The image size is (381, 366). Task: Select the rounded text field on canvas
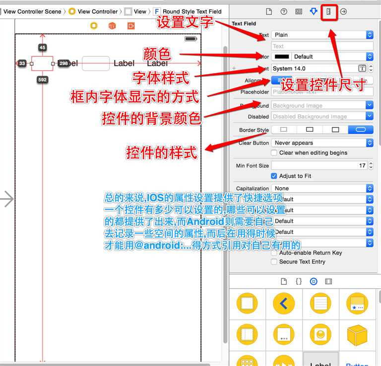(96, 63)
